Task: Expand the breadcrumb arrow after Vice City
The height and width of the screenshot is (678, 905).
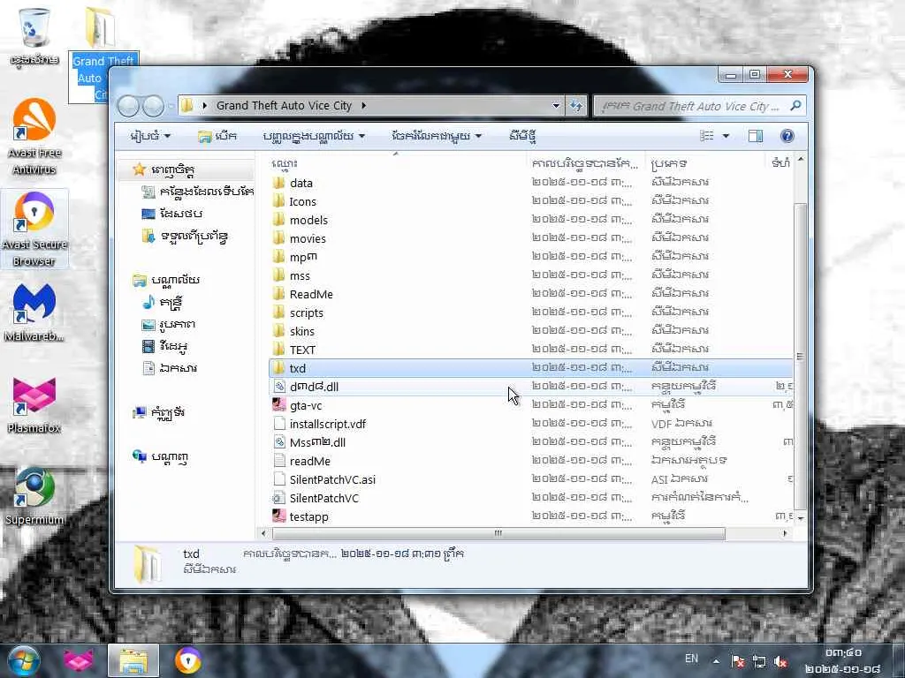Action: pos(363,106)
